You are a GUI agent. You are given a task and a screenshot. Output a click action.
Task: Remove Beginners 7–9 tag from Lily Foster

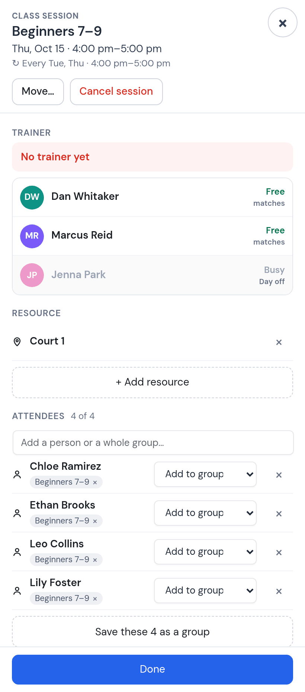click(95, 598)
